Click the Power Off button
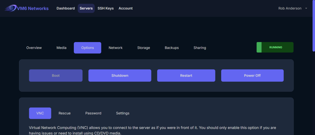315x135 pixels. click(252, 75)
